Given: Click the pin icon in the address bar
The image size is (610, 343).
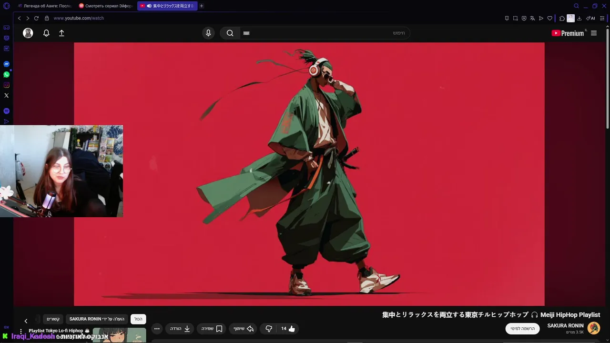Looking at the screenshot, I should pyautogui.click(x=507, y=18).
